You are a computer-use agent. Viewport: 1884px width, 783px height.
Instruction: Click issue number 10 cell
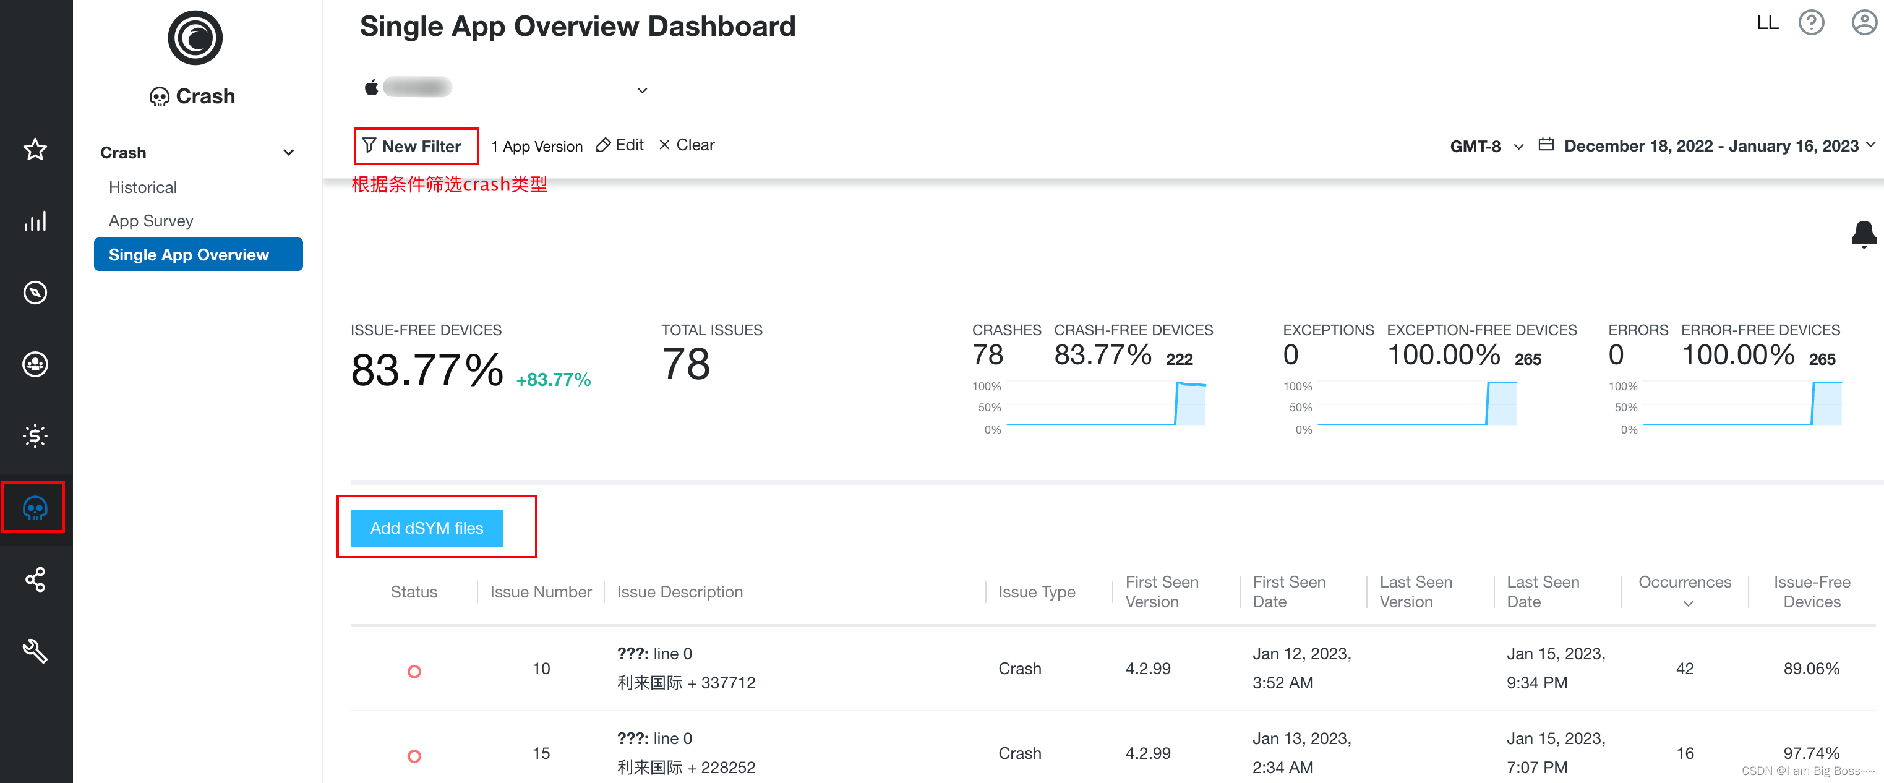point(541,668)
